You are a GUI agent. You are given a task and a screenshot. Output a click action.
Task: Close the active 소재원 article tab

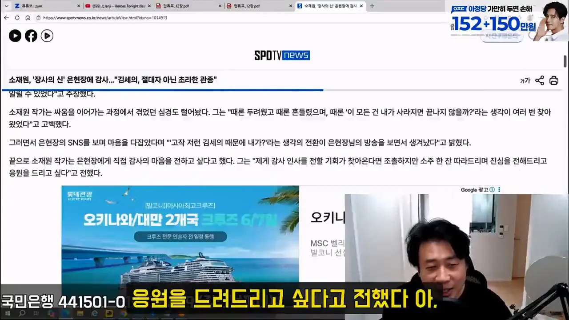click(x=362, y=6)
